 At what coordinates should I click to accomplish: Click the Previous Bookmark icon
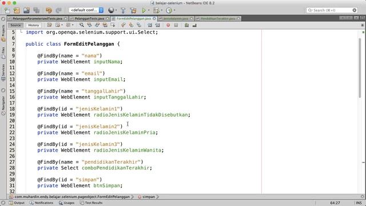(124, 25)
